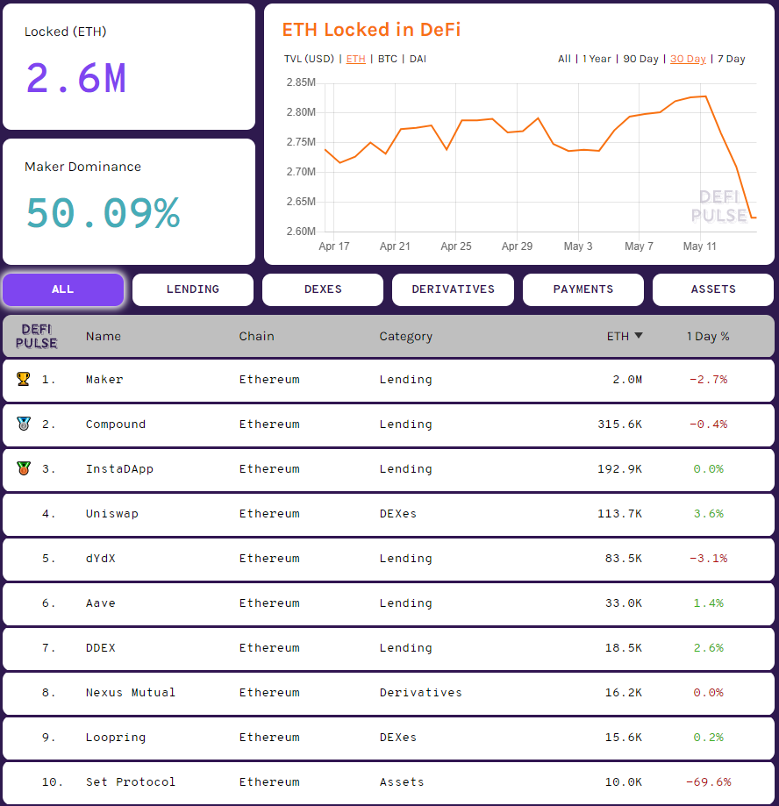The height and width of the screenshot is (806, 779).
Task: Open the Maker project row
Action: (389, 381)
